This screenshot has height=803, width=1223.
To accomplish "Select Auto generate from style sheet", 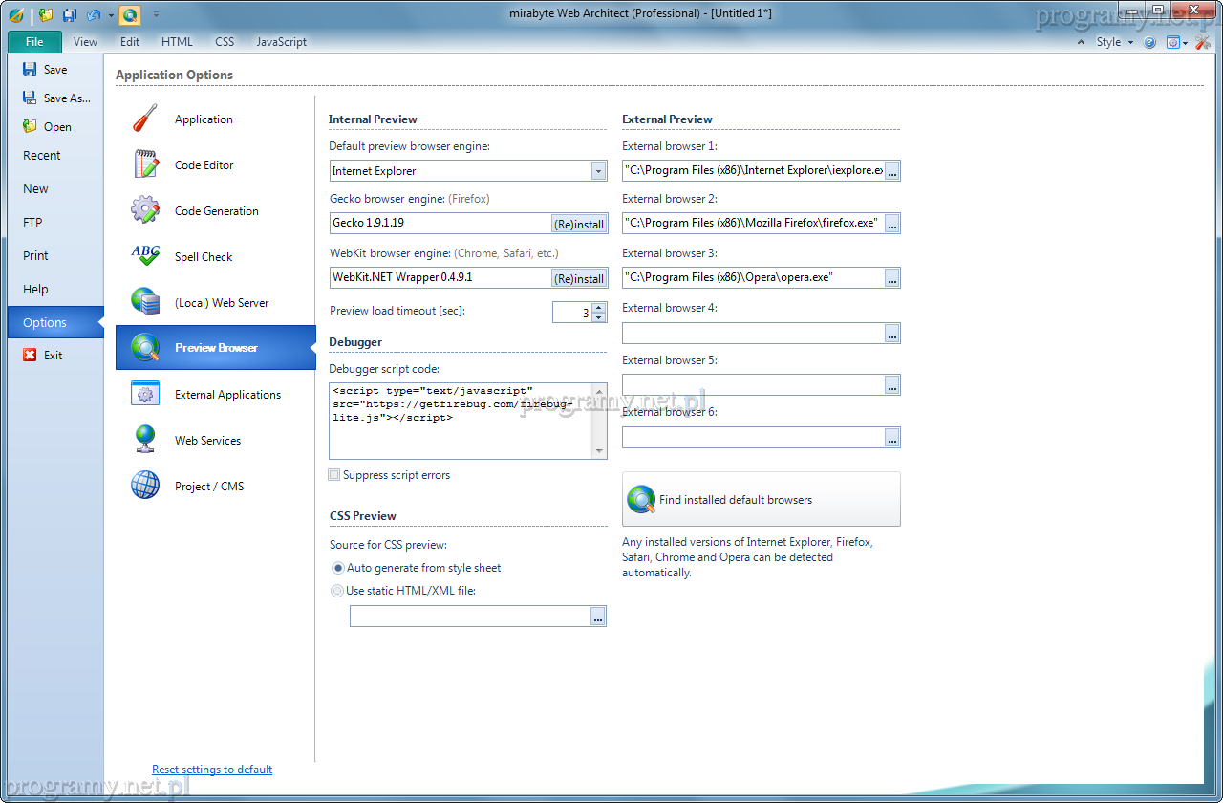I will pyautogui.click(x=337, y=568).
